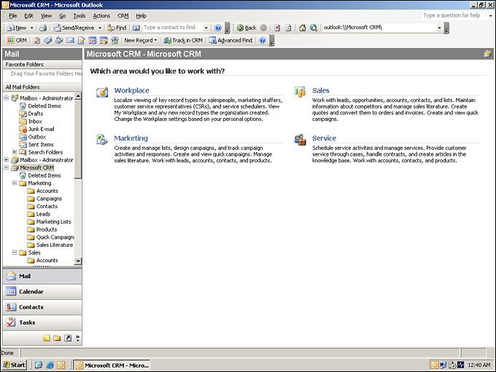Screen dimensions: 496x372
Task: Click the Refresh page icon in Web toolbar
Action: click(x=288, y=28)
